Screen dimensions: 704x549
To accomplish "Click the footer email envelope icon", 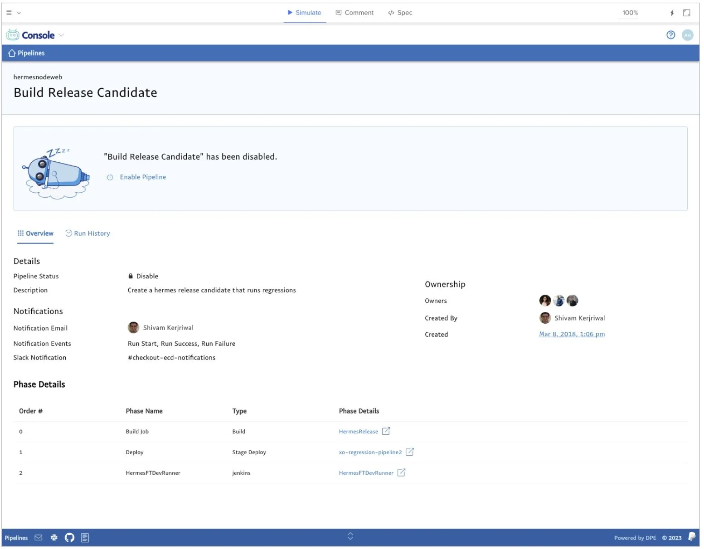I will coord(39,538).
